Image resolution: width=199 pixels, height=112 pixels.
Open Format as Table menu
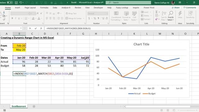126,16
